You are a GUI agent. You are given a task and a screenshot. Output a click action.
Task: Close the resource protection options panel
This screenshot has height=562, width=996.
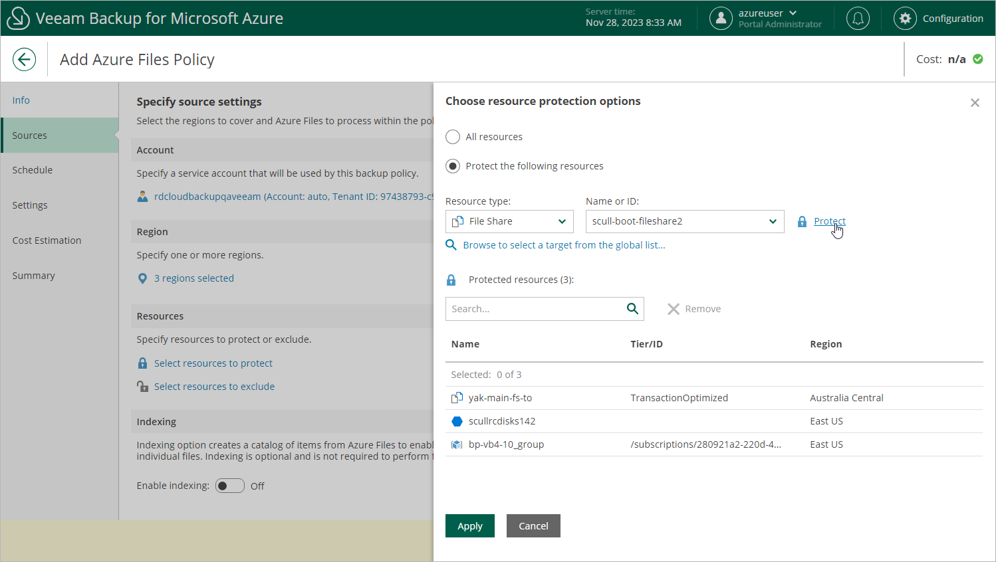tap(975, 103)
